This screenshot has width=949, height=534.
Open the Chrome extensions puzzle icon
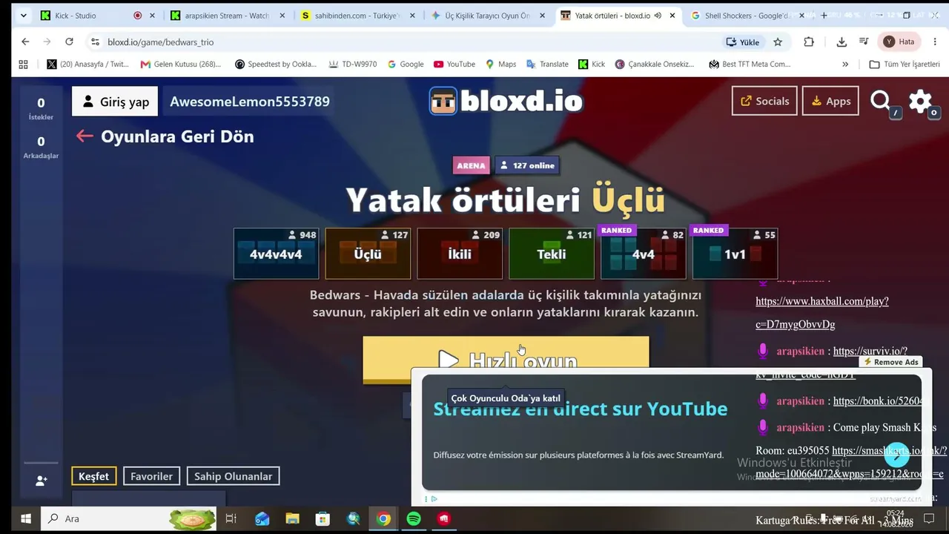click(809, 42)
